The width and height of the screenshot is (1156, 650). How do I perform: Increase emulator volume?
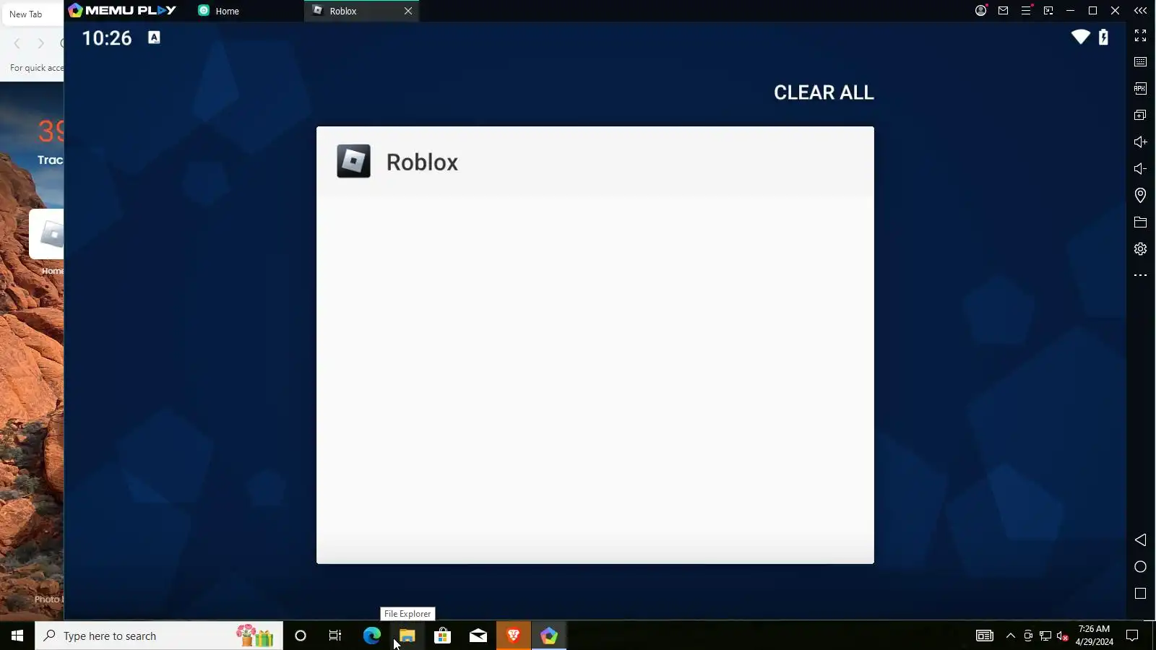pyautogui.click(x=1140, y=142)
